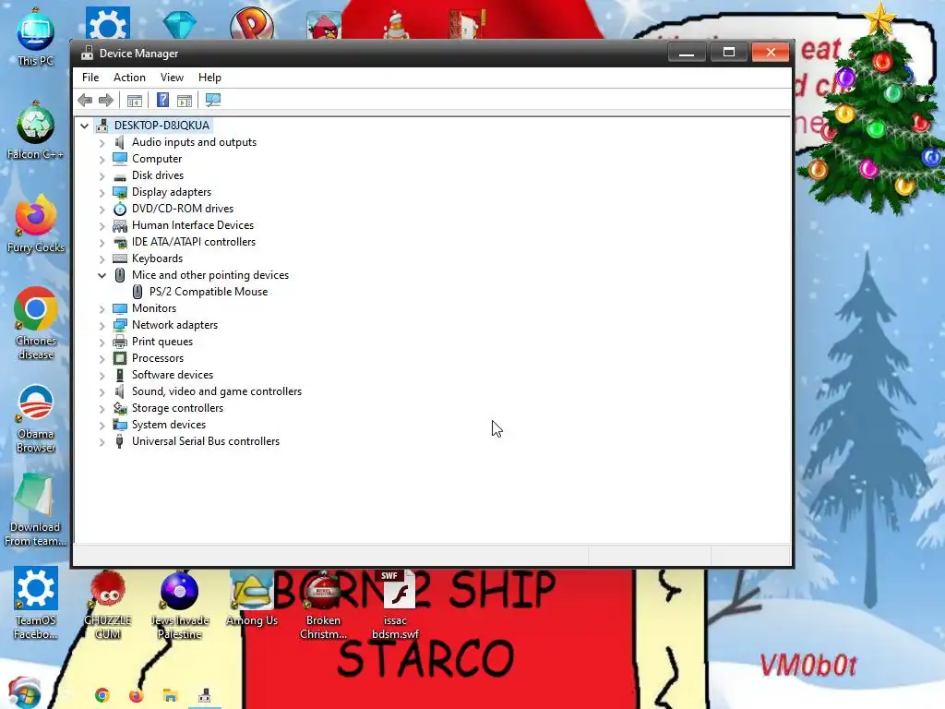
Task: Collapse the Mice and other pointing devices node
Action: point(102,275)
